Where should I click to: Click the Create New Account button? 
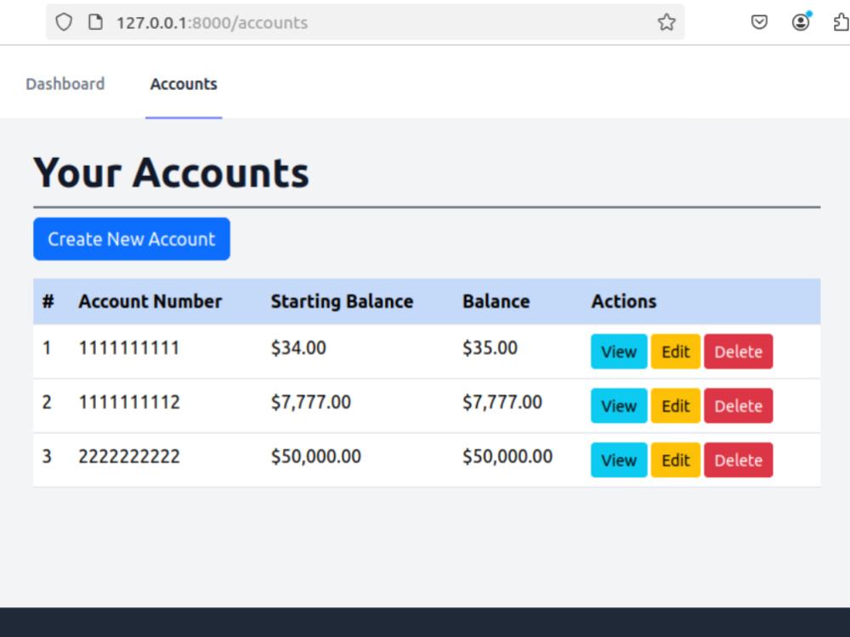pos(132,239)
